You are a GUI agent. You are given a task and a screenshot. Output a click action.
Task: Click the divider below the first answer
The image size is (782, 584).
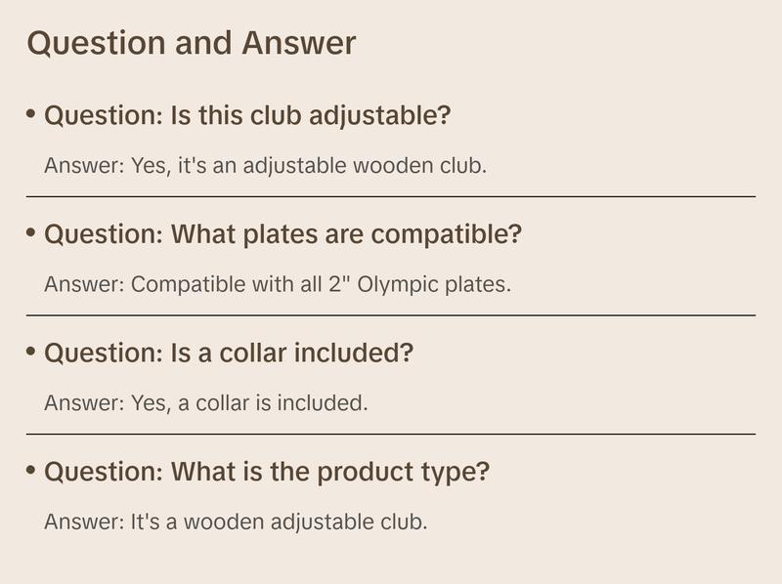pyautogui.click(x=391, y=196)
